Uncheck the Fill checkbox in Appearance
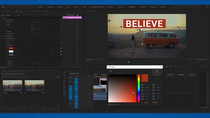 (7, 48)
